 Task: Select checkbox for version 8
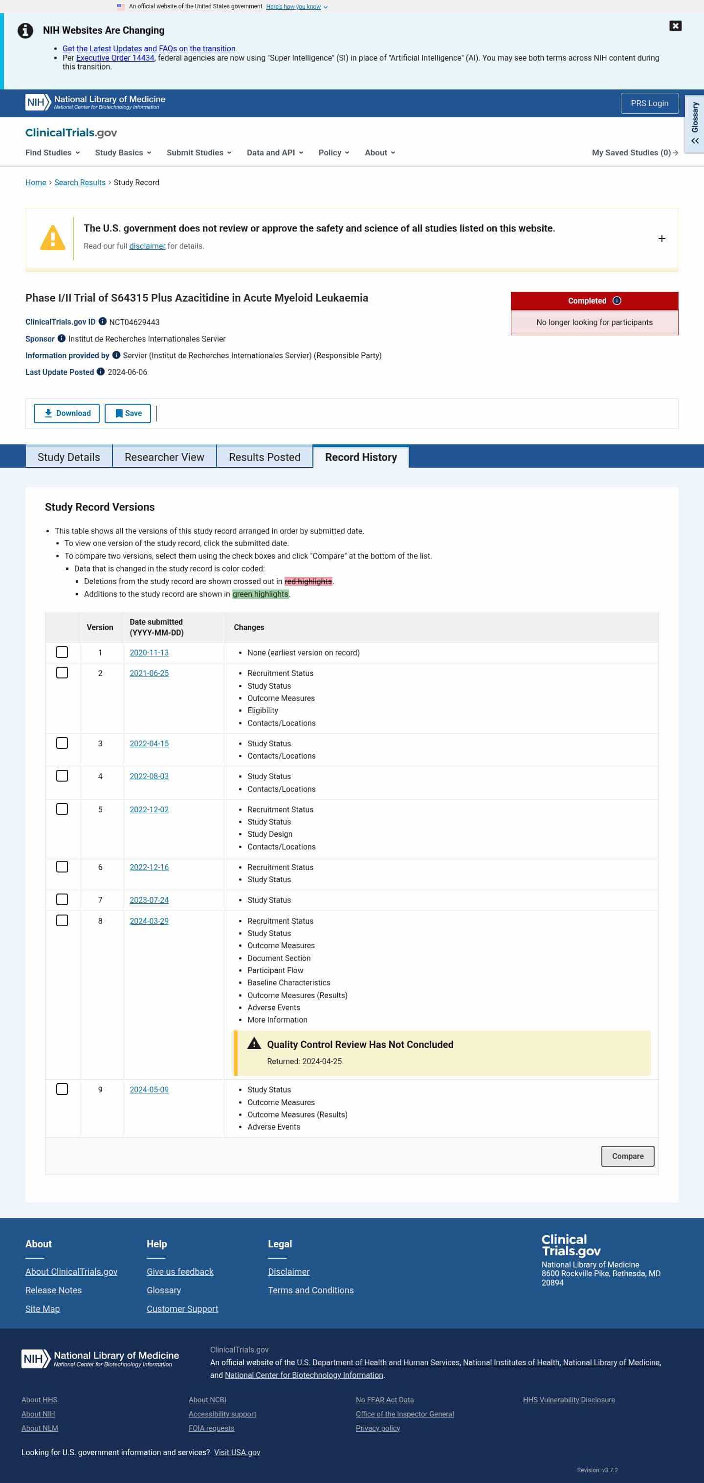pyautogui.click(x=62, y=920)
